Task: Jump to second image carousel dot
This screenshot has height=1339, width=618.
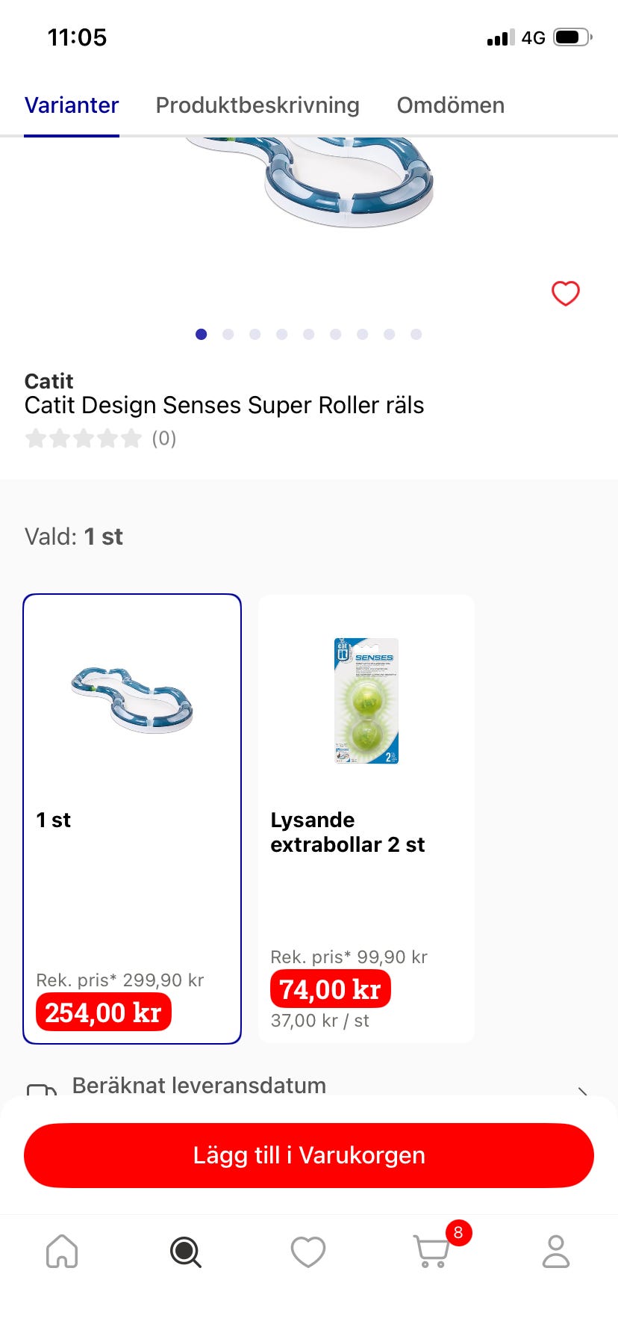Action: coord(228,334)
